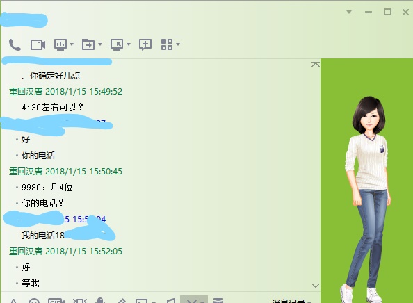Screen dimensions: 413x303
Task: Click the QQ Show avatar girl image
Action: tap(368, 199)
